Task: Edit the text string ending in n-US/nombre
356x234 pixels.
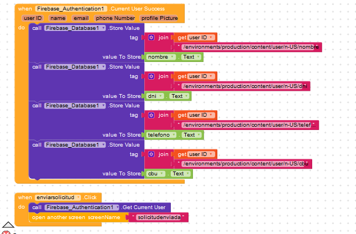Action: (251, 47)
